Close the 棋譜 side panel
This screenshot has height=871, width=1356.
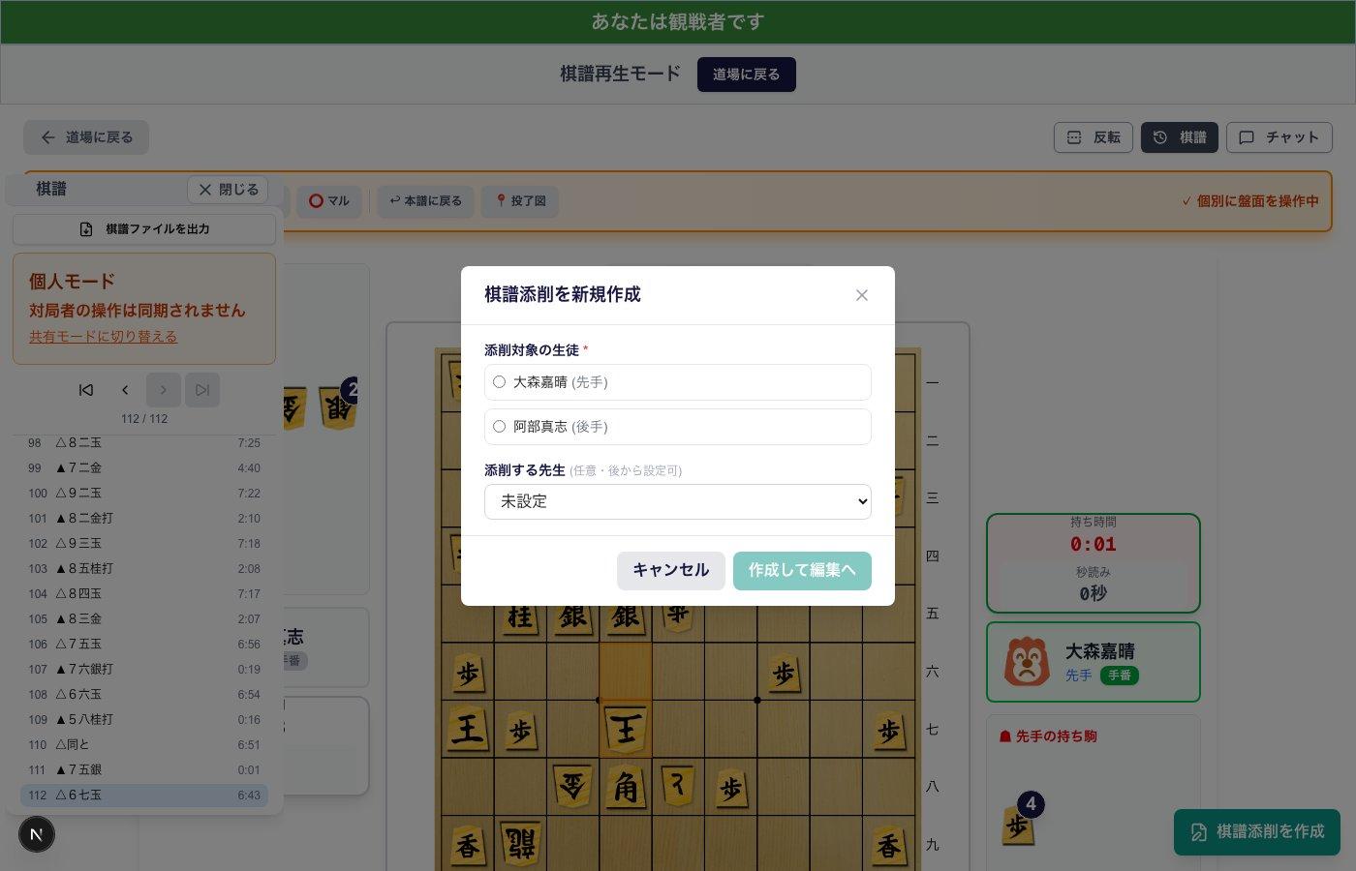pos(228,190)
